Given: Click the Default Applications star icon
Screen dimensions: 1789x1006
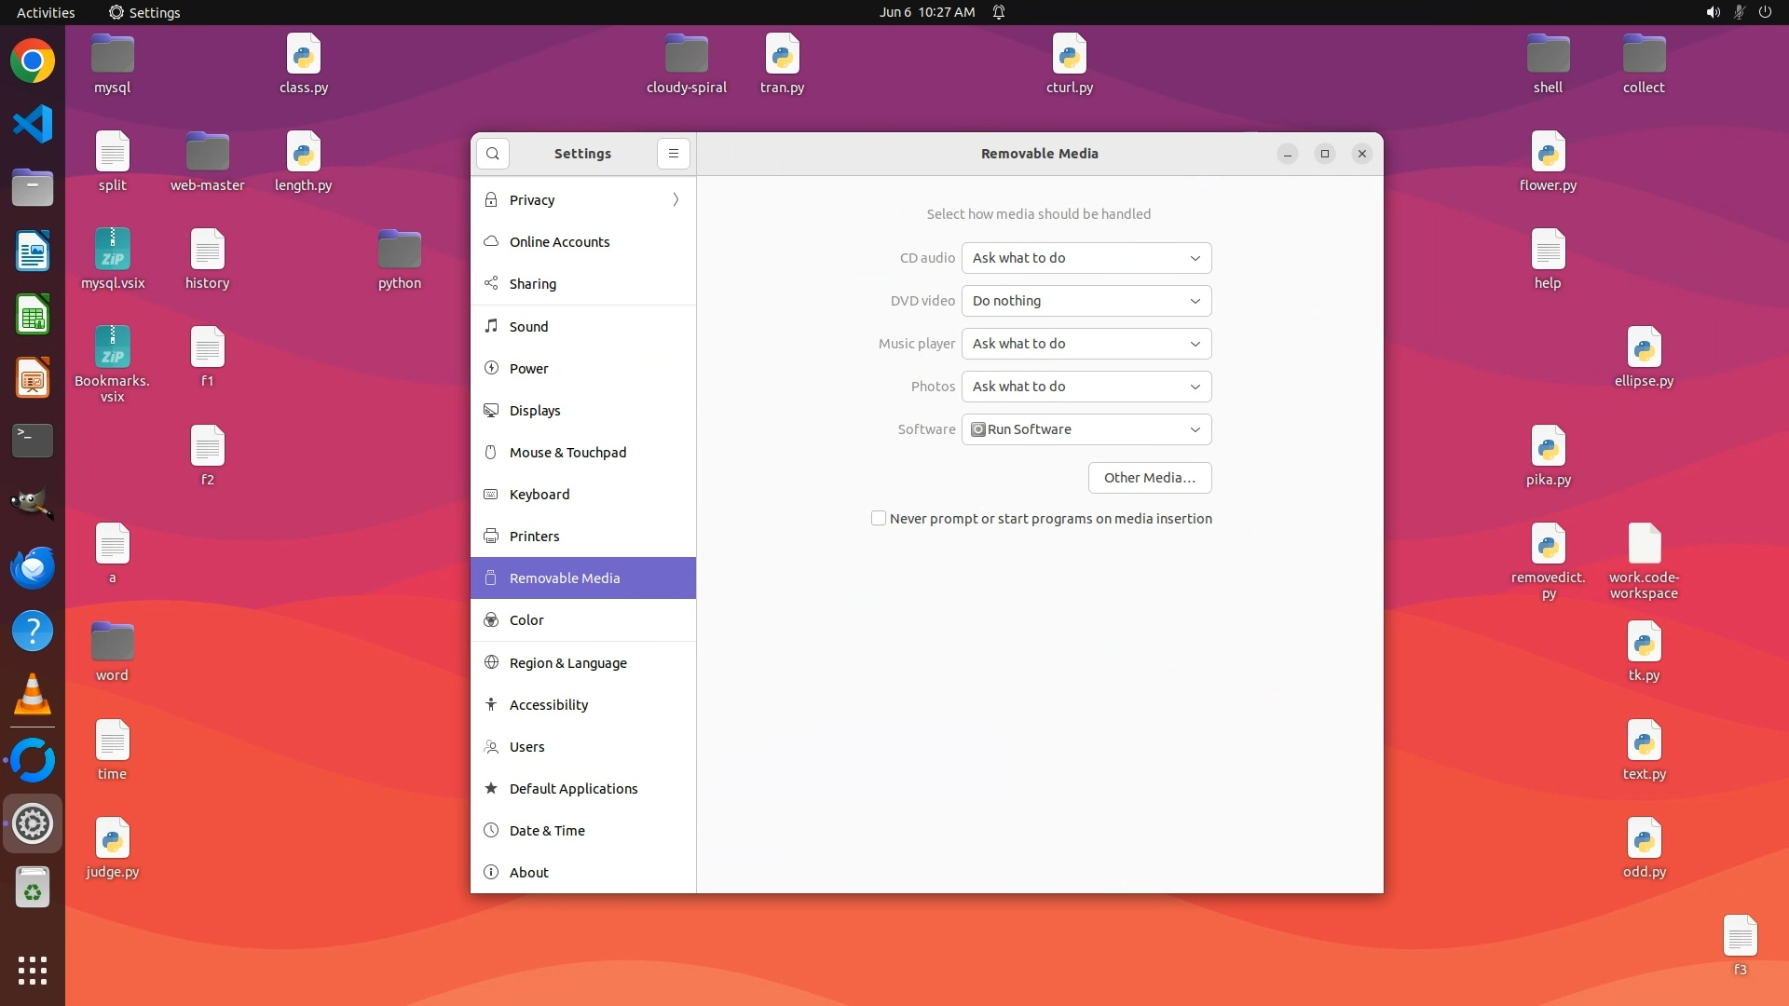Looking at the screenshot, I should tap(491, 788).
